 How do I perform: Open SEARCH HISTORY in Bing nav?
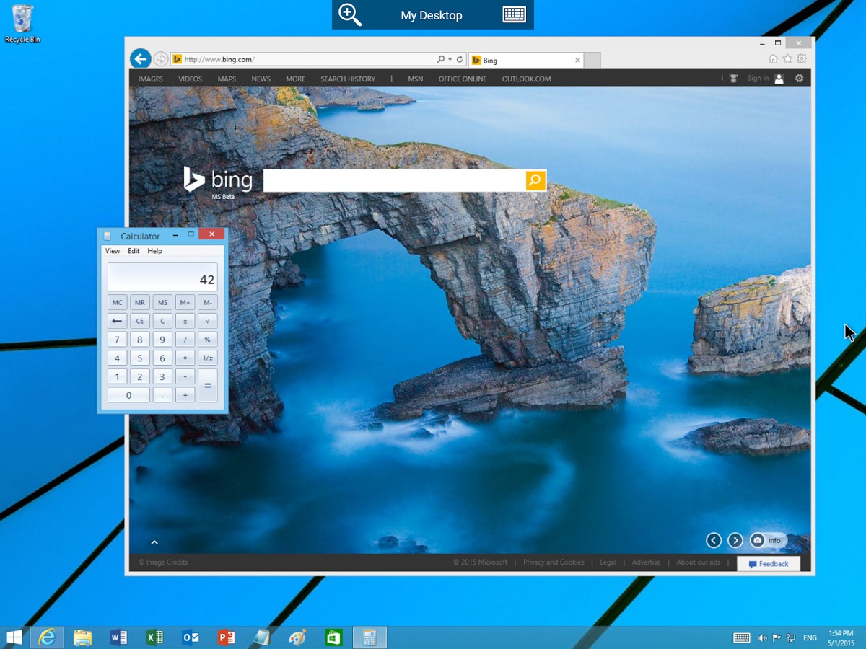pos(348,79)
